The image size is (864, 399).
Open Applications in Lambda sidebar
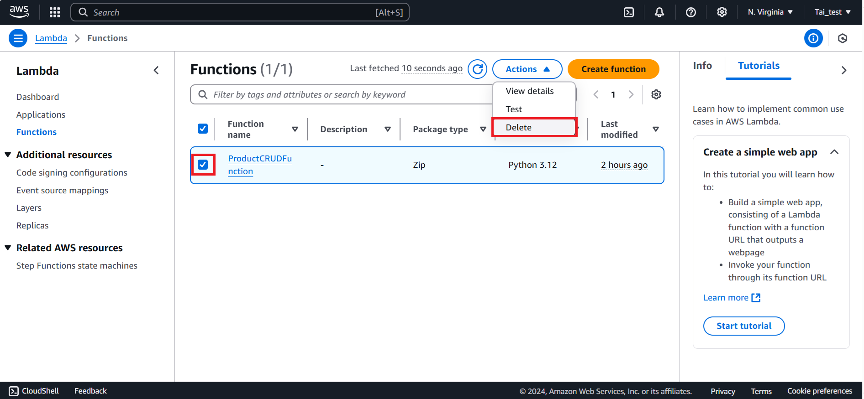coord(41,114)
